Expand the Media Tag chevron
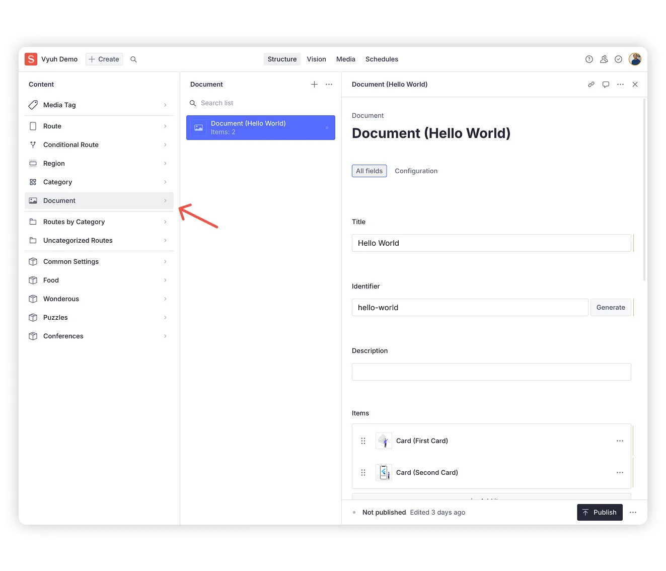This screenshot has width=666, height=571. click(165, 105)
